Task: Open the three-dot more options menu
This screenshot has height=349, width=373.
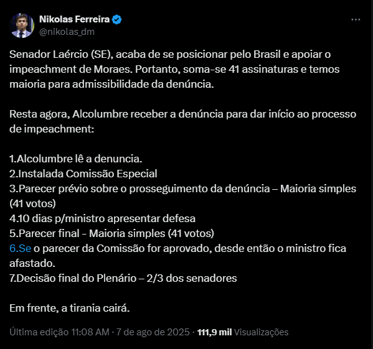Action: (x=356, y=19)
